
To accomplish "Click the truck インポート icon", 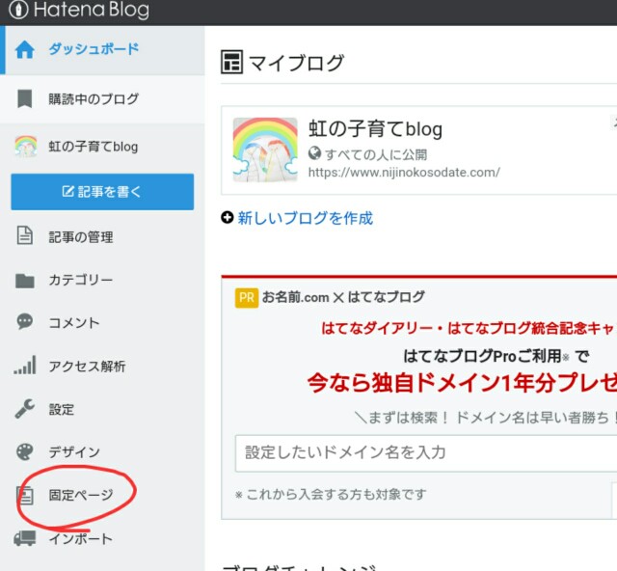I will click(x=24, y=538).
